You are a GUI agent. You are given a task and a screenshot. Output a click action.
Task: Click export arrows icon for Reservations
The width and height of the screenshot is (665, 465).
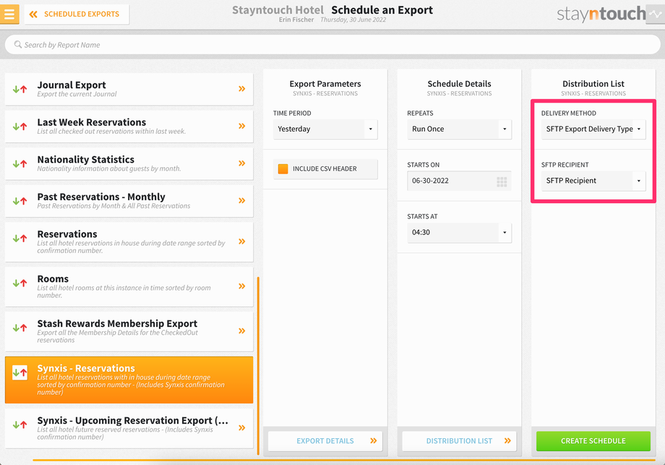tap(20, 239)
